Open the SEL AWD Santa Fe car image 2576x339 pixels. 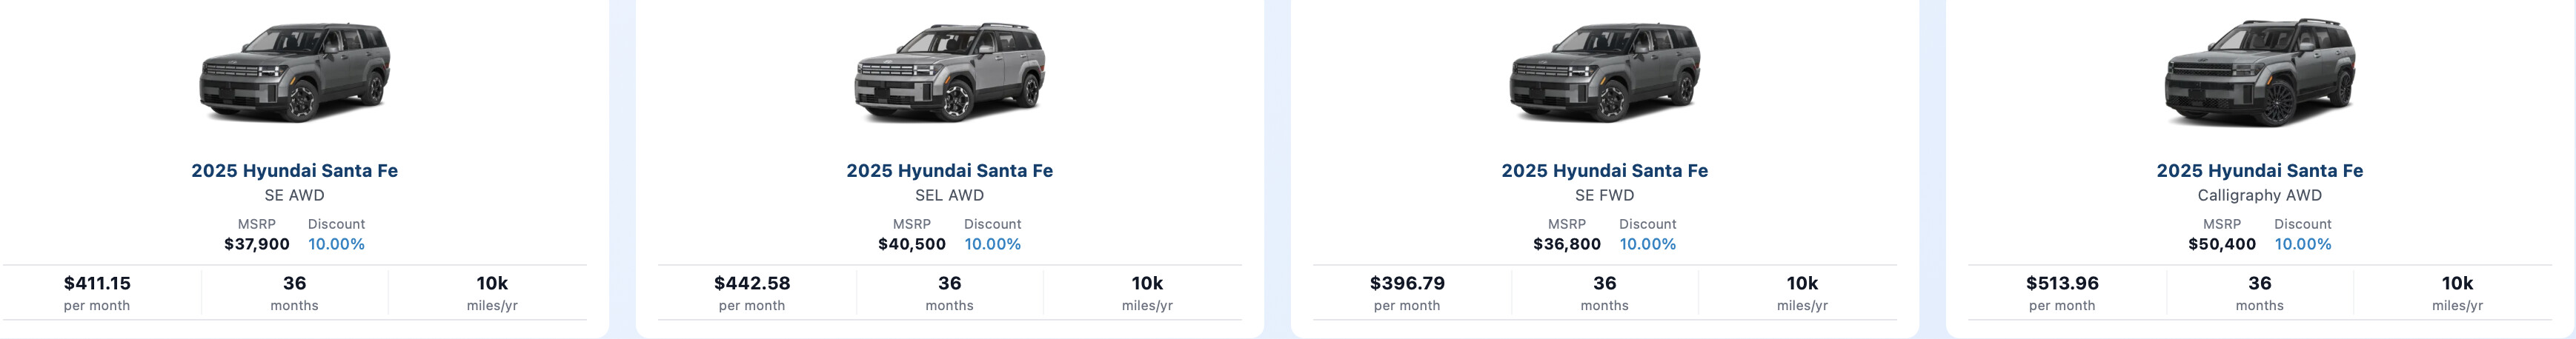[949, 72]
